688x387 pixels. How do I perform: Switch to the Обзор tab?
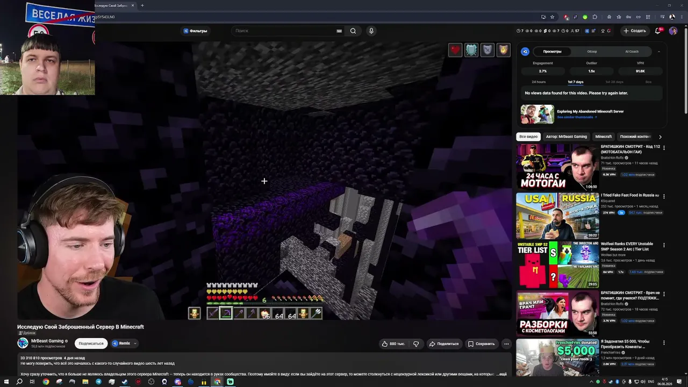point(592,52)
